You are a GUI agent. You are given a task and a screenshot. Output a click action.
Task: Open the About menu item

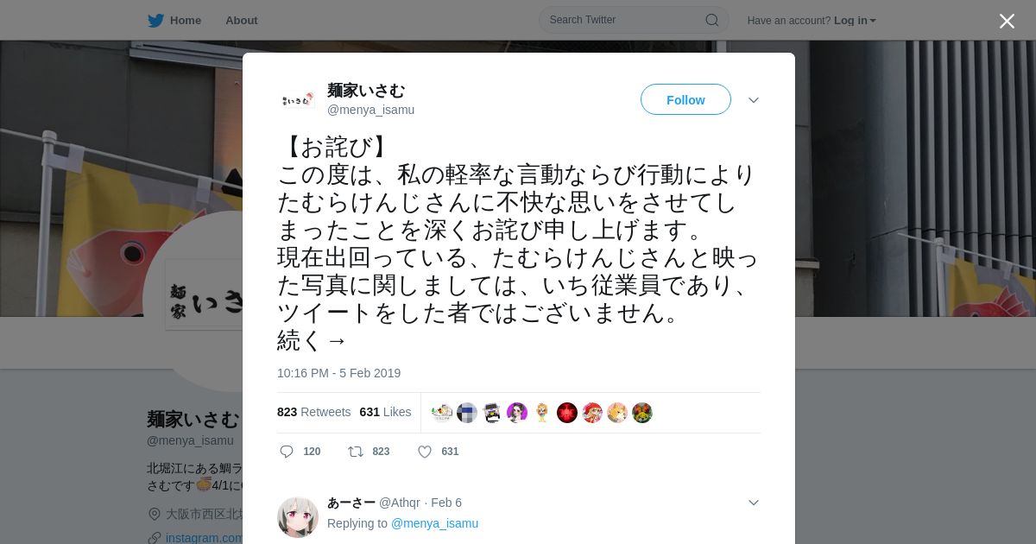point(242,20)
